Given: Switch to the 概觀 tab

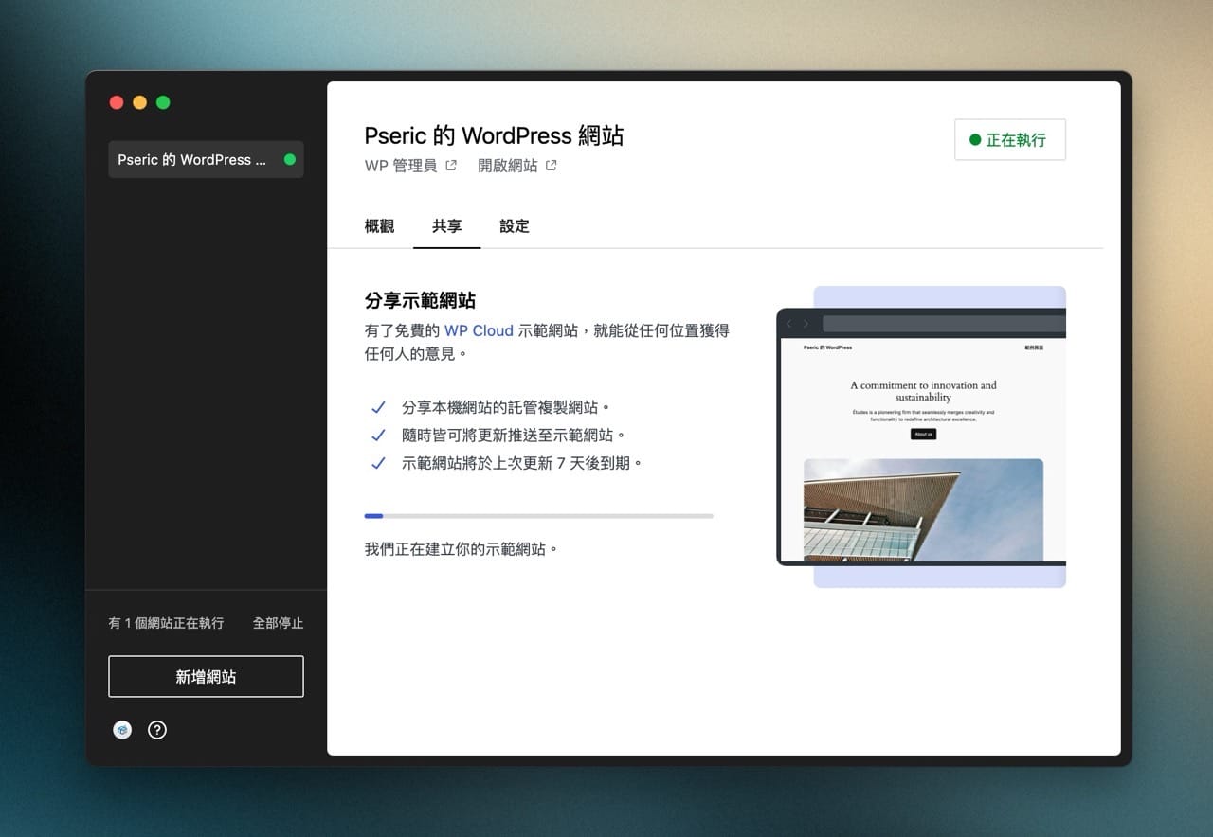Looking at the screenshot, I should point(379,226).
